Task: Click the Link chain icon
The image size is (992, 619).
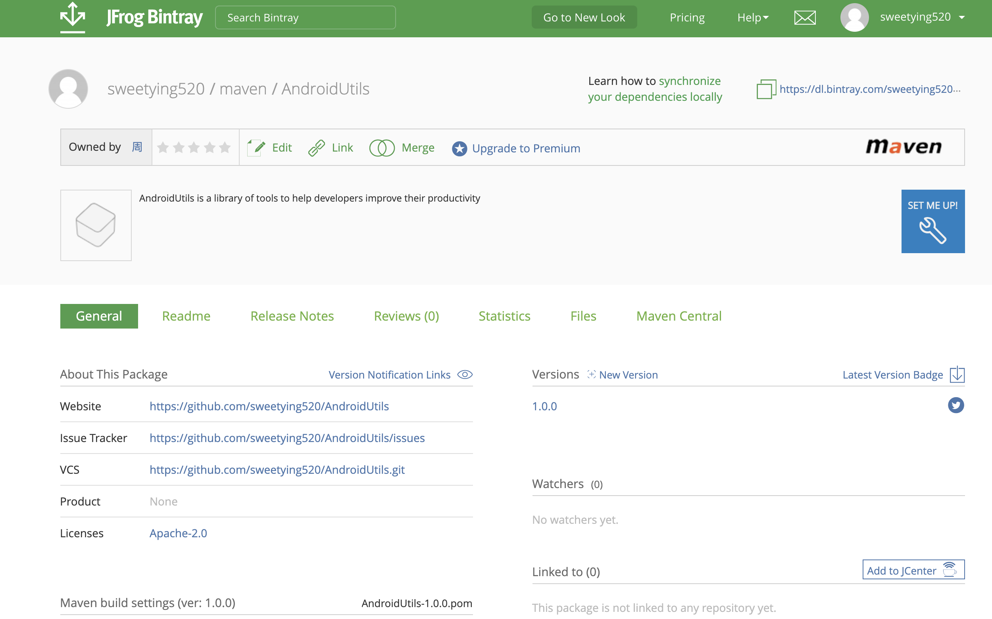Action: tap(317, 148)
